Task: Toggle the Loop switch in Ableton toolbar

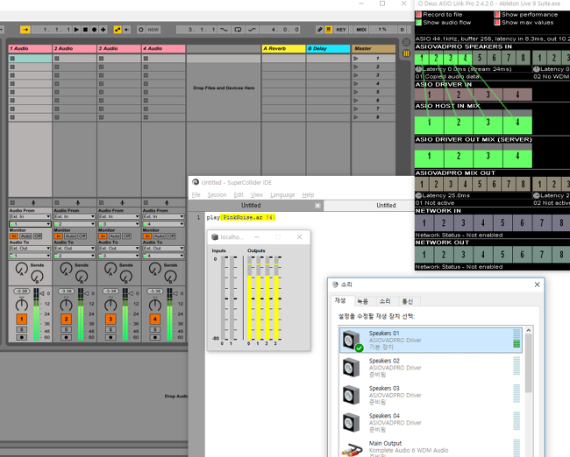Action: click(239, 30)
